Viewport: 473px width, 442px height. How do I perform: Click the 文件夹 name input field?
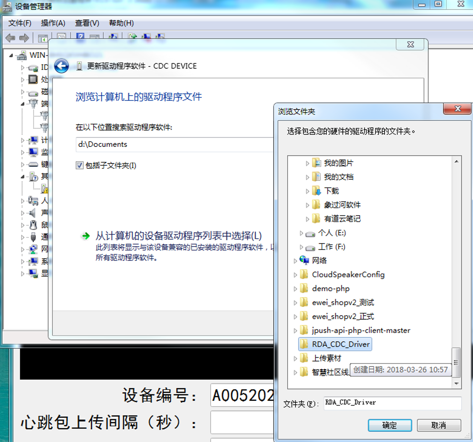pos(392,403)
